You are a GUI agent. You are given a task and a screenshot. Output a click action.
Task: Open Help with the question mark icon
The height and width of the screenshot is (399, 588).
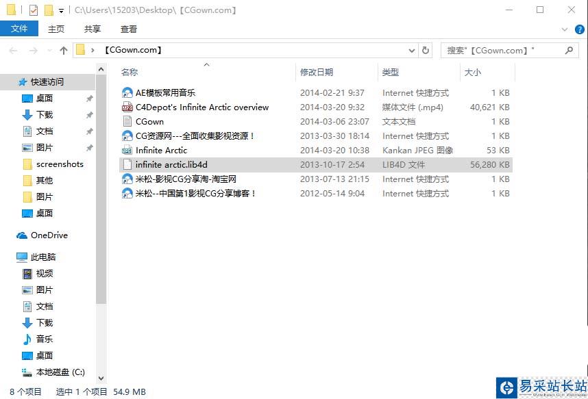click(x=579, y=29)
